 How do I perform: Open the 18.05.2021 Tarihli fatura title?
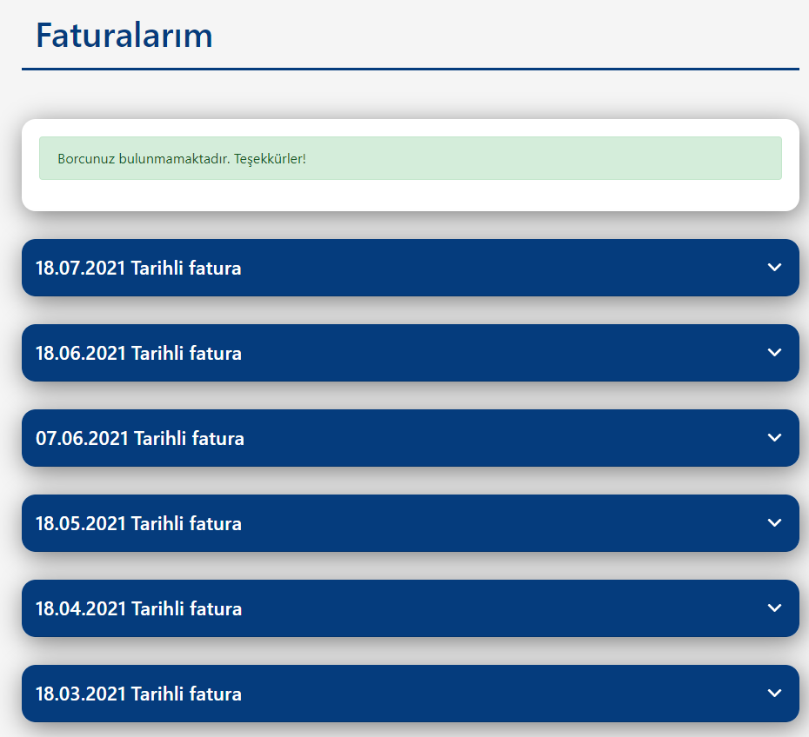coord(138,523)
